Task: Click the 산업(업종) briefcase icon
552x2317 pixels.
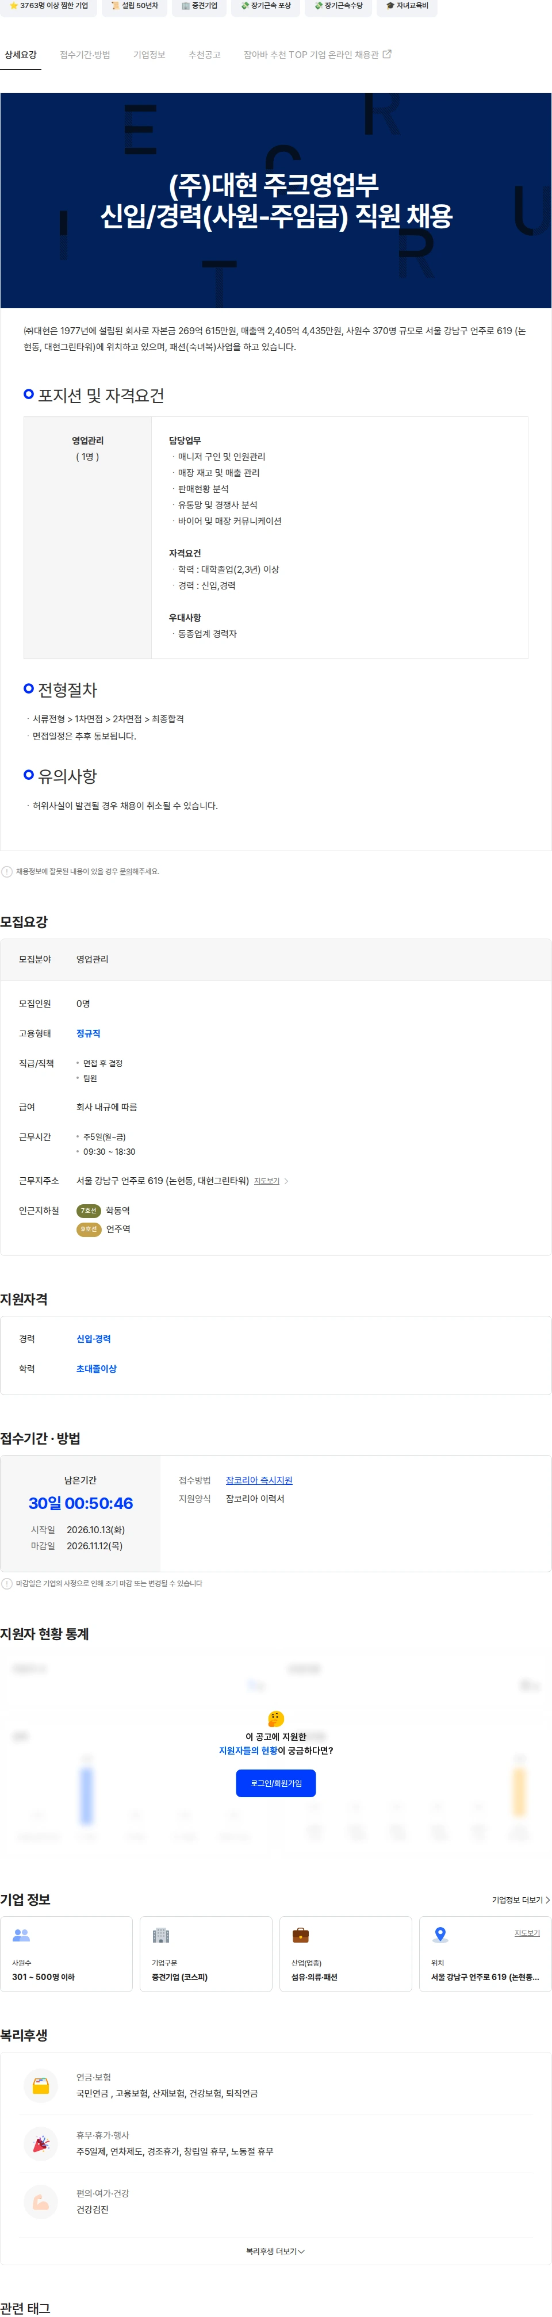Action: click(301, 1935)
